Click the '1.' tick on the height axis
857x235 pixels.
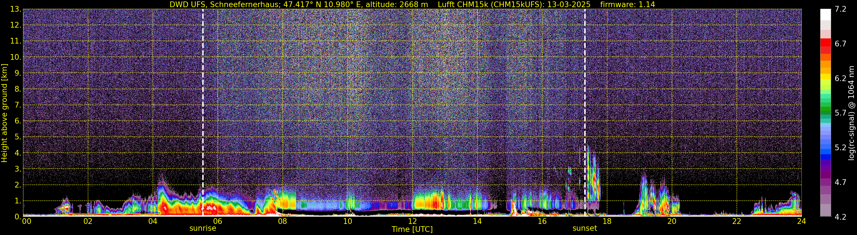17,201
